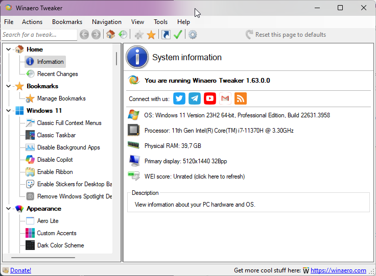Screen dimensions: 376x276
Task: Click the Primary display: 5120x1440 line
Action: point(185,161)
